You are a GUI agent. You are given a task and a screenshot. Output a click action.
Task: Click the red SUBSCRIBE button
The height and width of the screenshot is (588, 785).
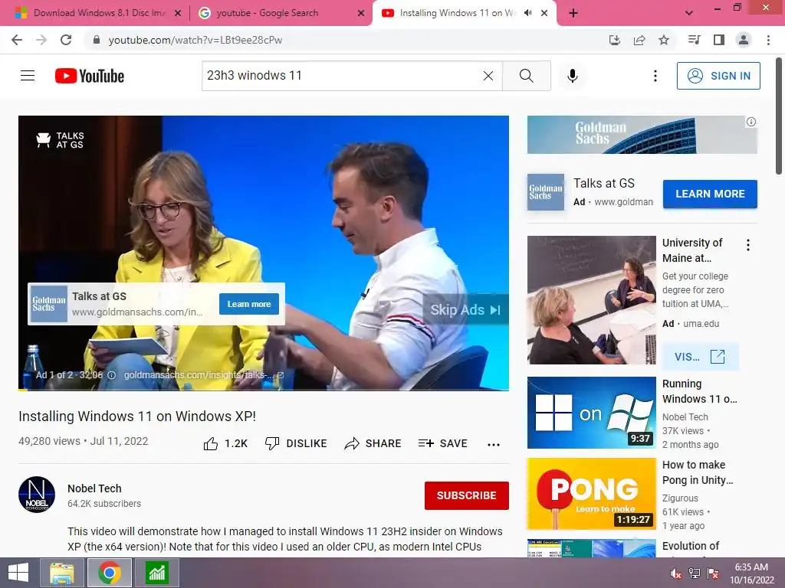(x=467, y=495)
